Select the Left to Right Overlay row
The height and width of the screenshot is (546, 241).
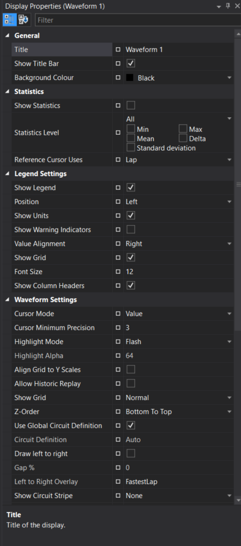(123, 482)
